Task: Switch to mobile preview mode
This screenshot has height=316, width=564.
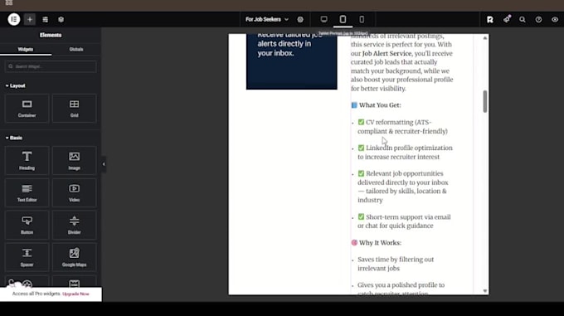Action: pos(362,19)
